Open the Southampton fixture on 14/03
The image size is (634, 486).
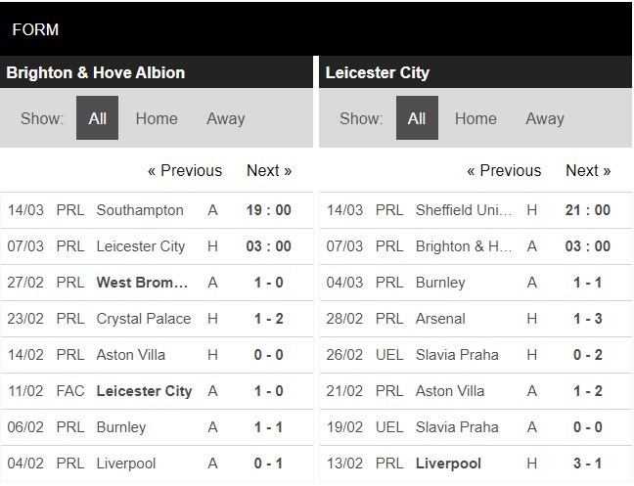(x=140, y=210)
